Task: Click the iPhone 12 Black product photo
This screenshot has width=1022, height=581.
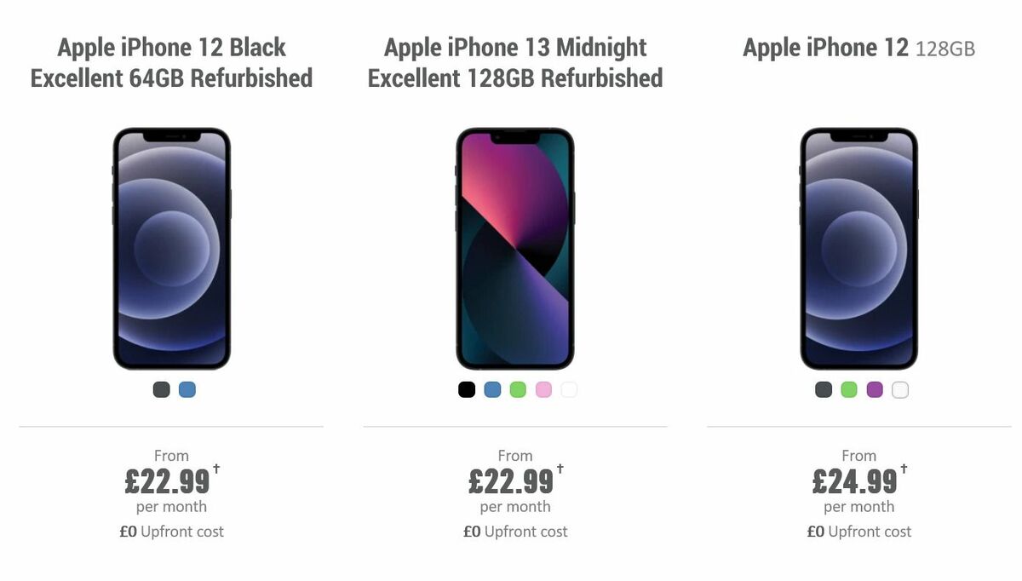Action: tap(172, 247)
